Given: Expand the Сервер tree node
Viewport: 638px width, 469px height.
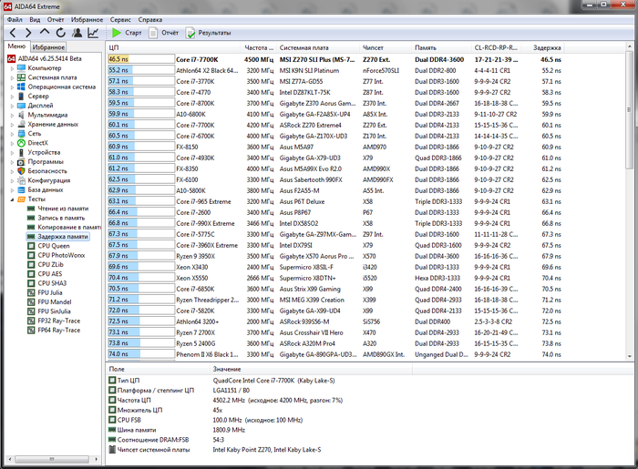Looking at the screenshot, I should pos(12,97).
